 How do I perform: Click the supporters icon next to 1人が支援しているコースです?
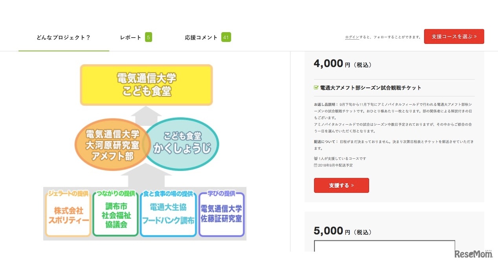coord(315,159)
